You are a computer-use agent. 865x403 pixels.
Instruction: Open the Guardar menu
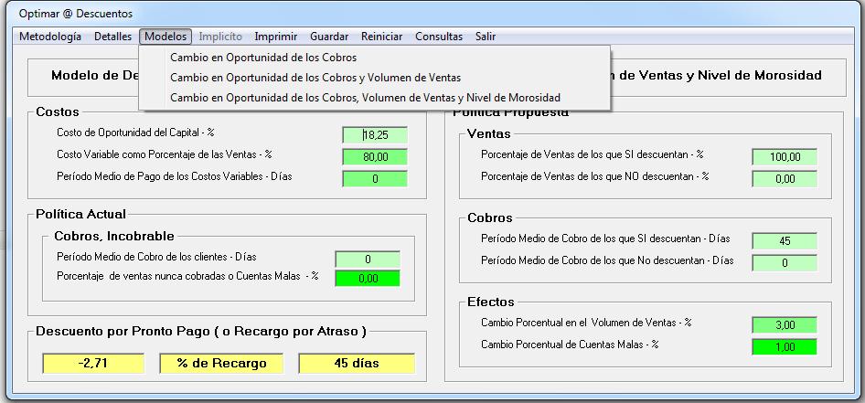[329, 37]
